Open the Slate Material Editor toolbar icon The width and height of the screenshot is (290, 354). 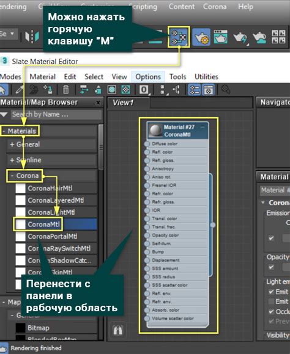(179, 37)
